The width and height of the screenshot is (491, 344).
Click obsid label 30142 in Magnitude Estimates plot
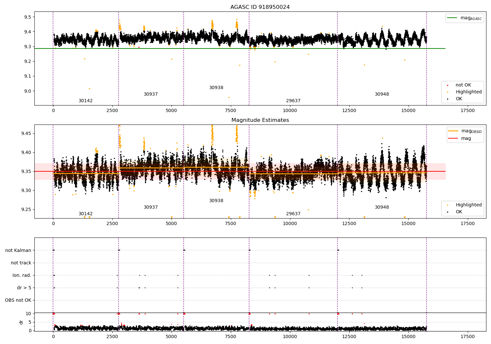(85, 214)
